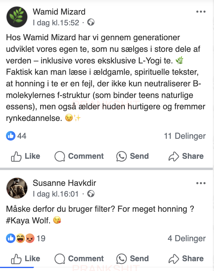
Task: View the 44 like reactions
Action: click(16, 136)
